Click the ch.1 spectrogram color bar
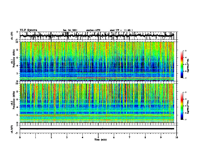This screenshot has width=199, height=154. tap(182, 64)
